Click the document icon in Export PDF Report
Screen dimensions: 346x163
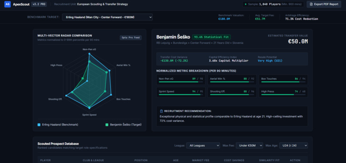click(x=311, y=4)
